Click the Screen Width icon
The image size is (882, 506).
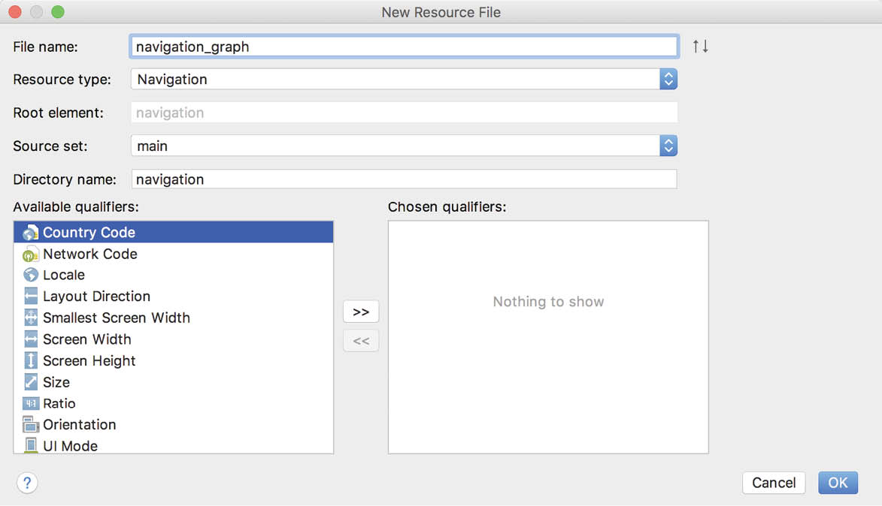click(30, 339)
